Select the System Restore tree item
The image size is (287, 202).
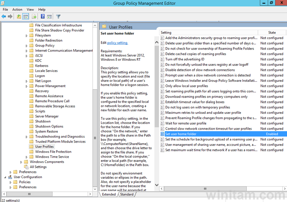47,131
